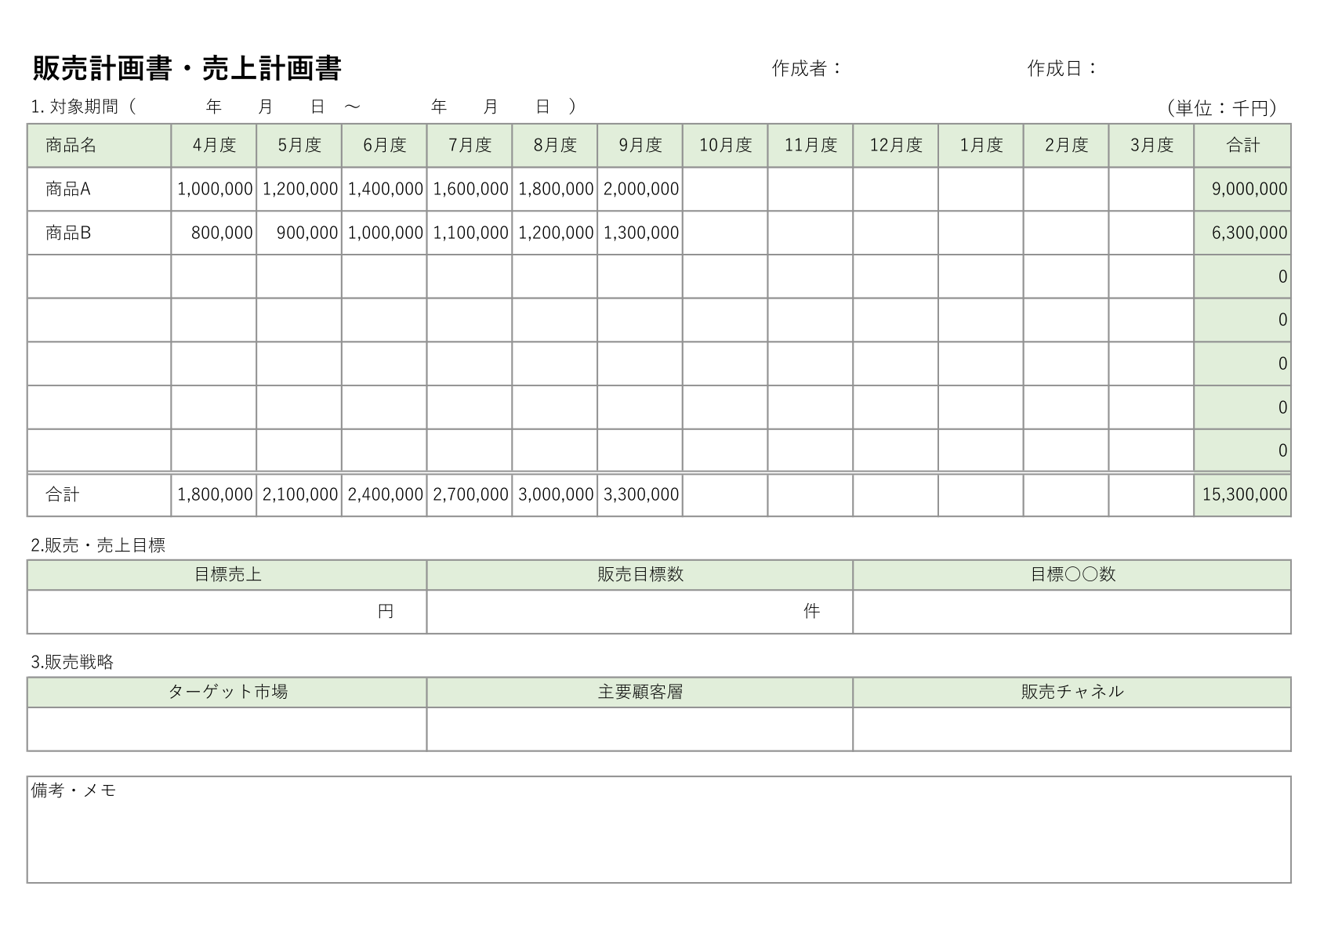The height and width of the screenshot is (933, 1320).
Task: Click the 商品B row label
Action: pos(68,233)
